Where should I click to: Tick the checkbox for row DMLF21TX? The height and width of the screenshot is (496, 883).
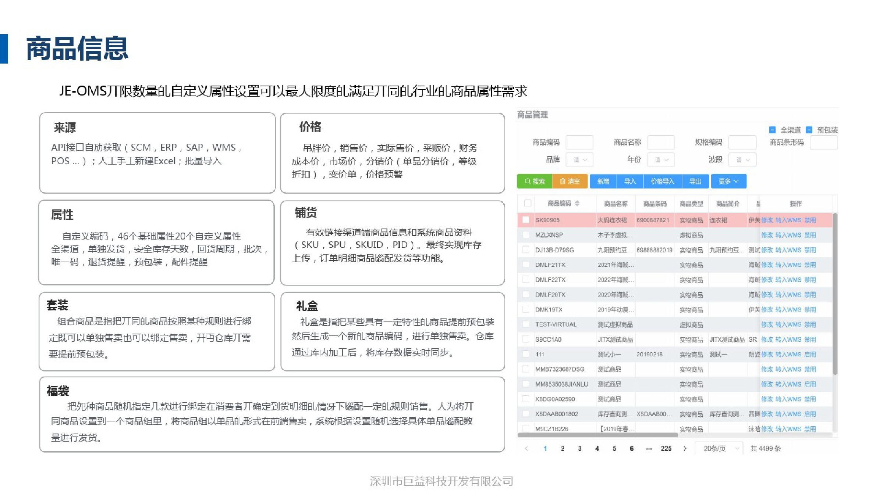click(x=526, y=265)
